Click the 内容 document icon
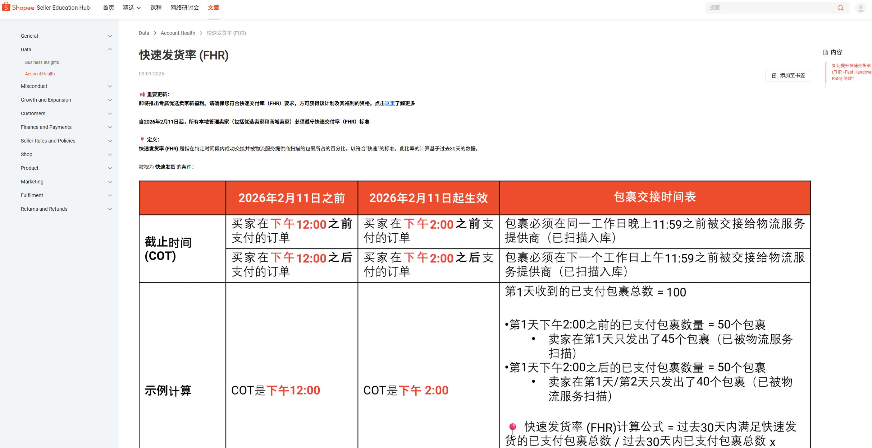This screenshot has width=872, height=448. point(826,52)
